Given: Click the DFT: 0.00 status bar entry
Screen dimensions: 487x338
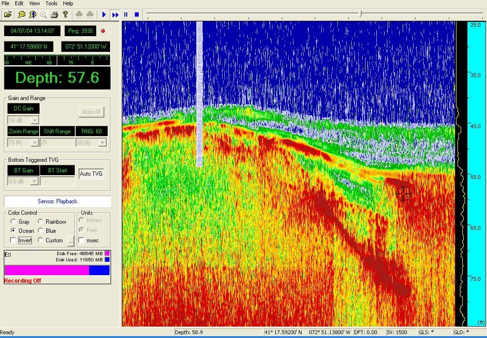Looking at the screenshot, I should point(365,332).
